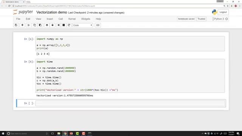Reload the page in the browser
242x136 pixels.
(x=9, y=6)
